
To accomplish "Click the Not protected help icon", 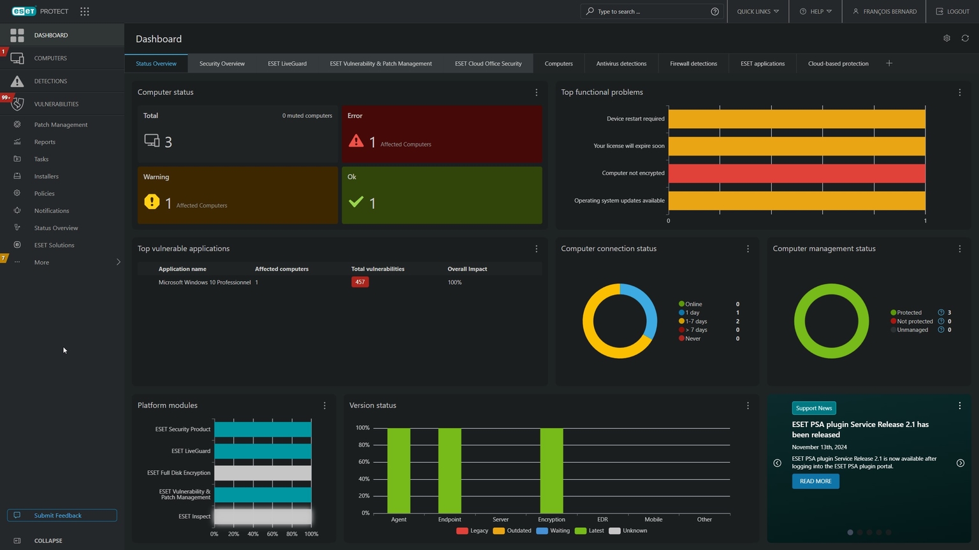I will (941, 321).
